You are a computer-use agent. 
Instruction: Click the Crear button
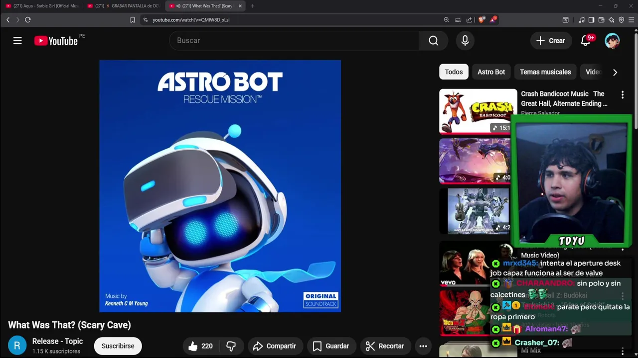click(x=550, y=41)
